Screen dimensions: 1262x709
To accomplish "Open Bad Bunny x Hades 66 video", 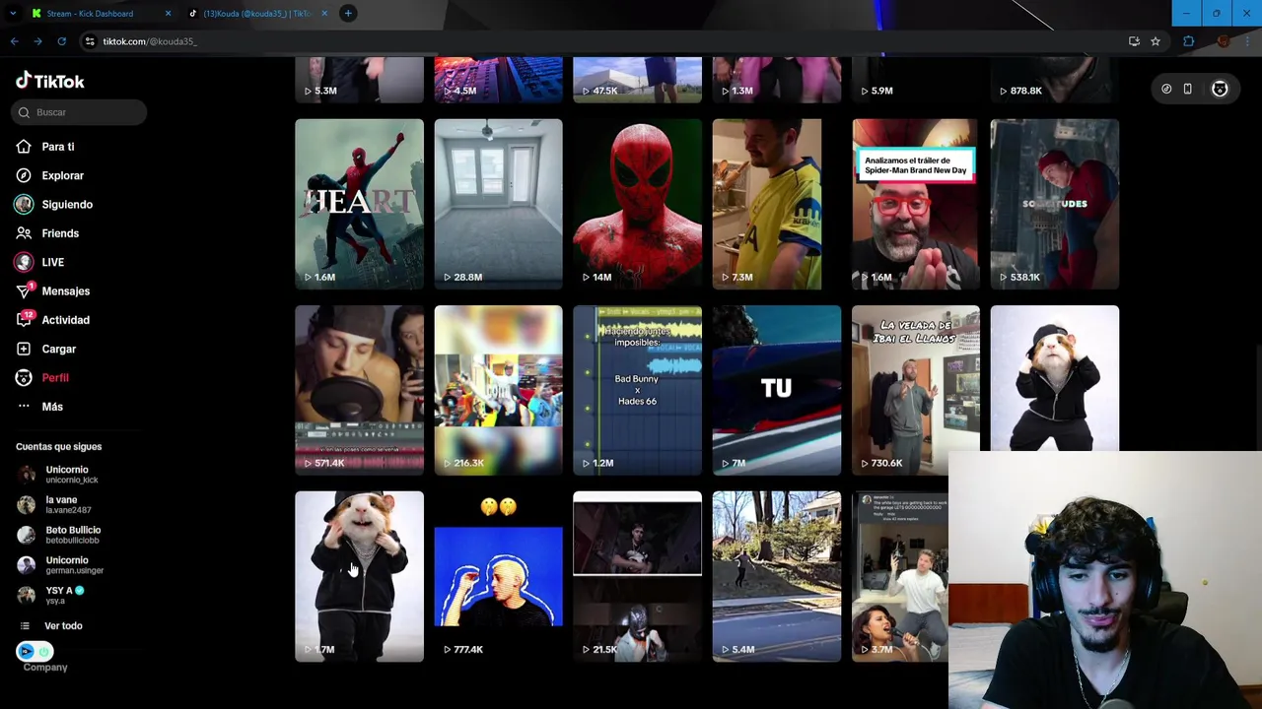I will (x=637, y=390).
